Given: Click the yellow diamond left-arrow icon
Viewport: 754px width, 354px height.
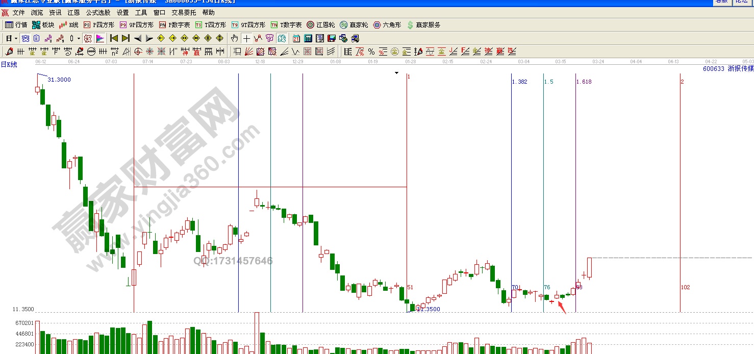Looking at the screenshot, I should (161, 38).
